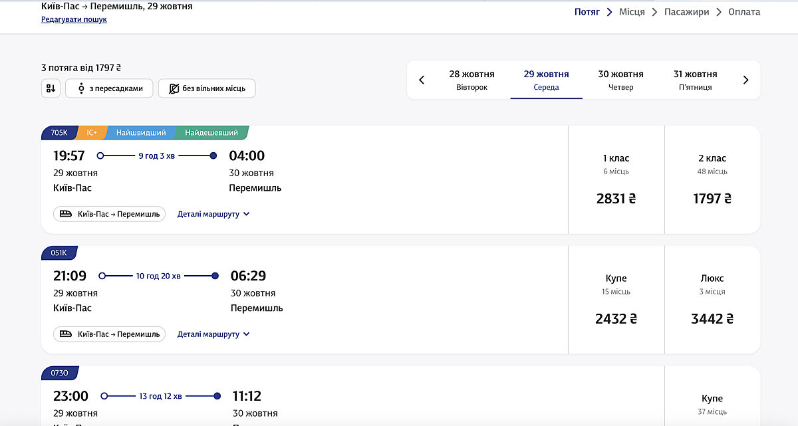Go to next dates with right arrow
This screenshot has width=798, height=426.
pos(745,80)
